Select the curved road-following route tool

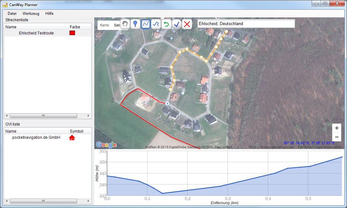click(156, 24)
